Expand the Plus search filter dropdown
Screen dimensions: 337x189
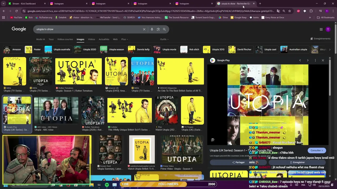(x=124, y=39)
